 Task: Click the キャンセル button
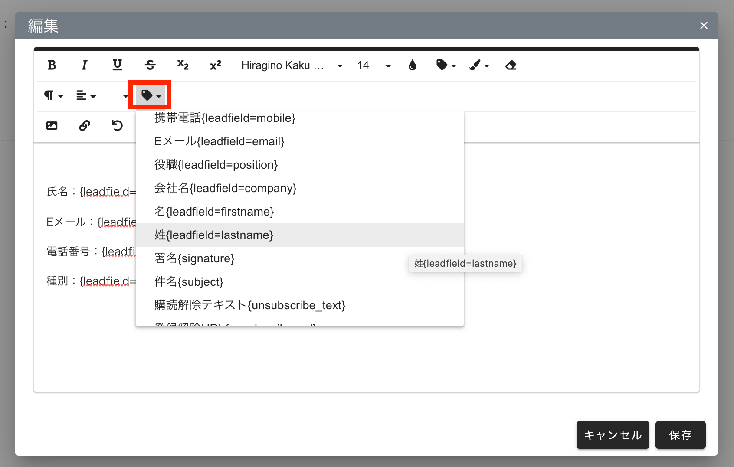[x=612, y=435]
